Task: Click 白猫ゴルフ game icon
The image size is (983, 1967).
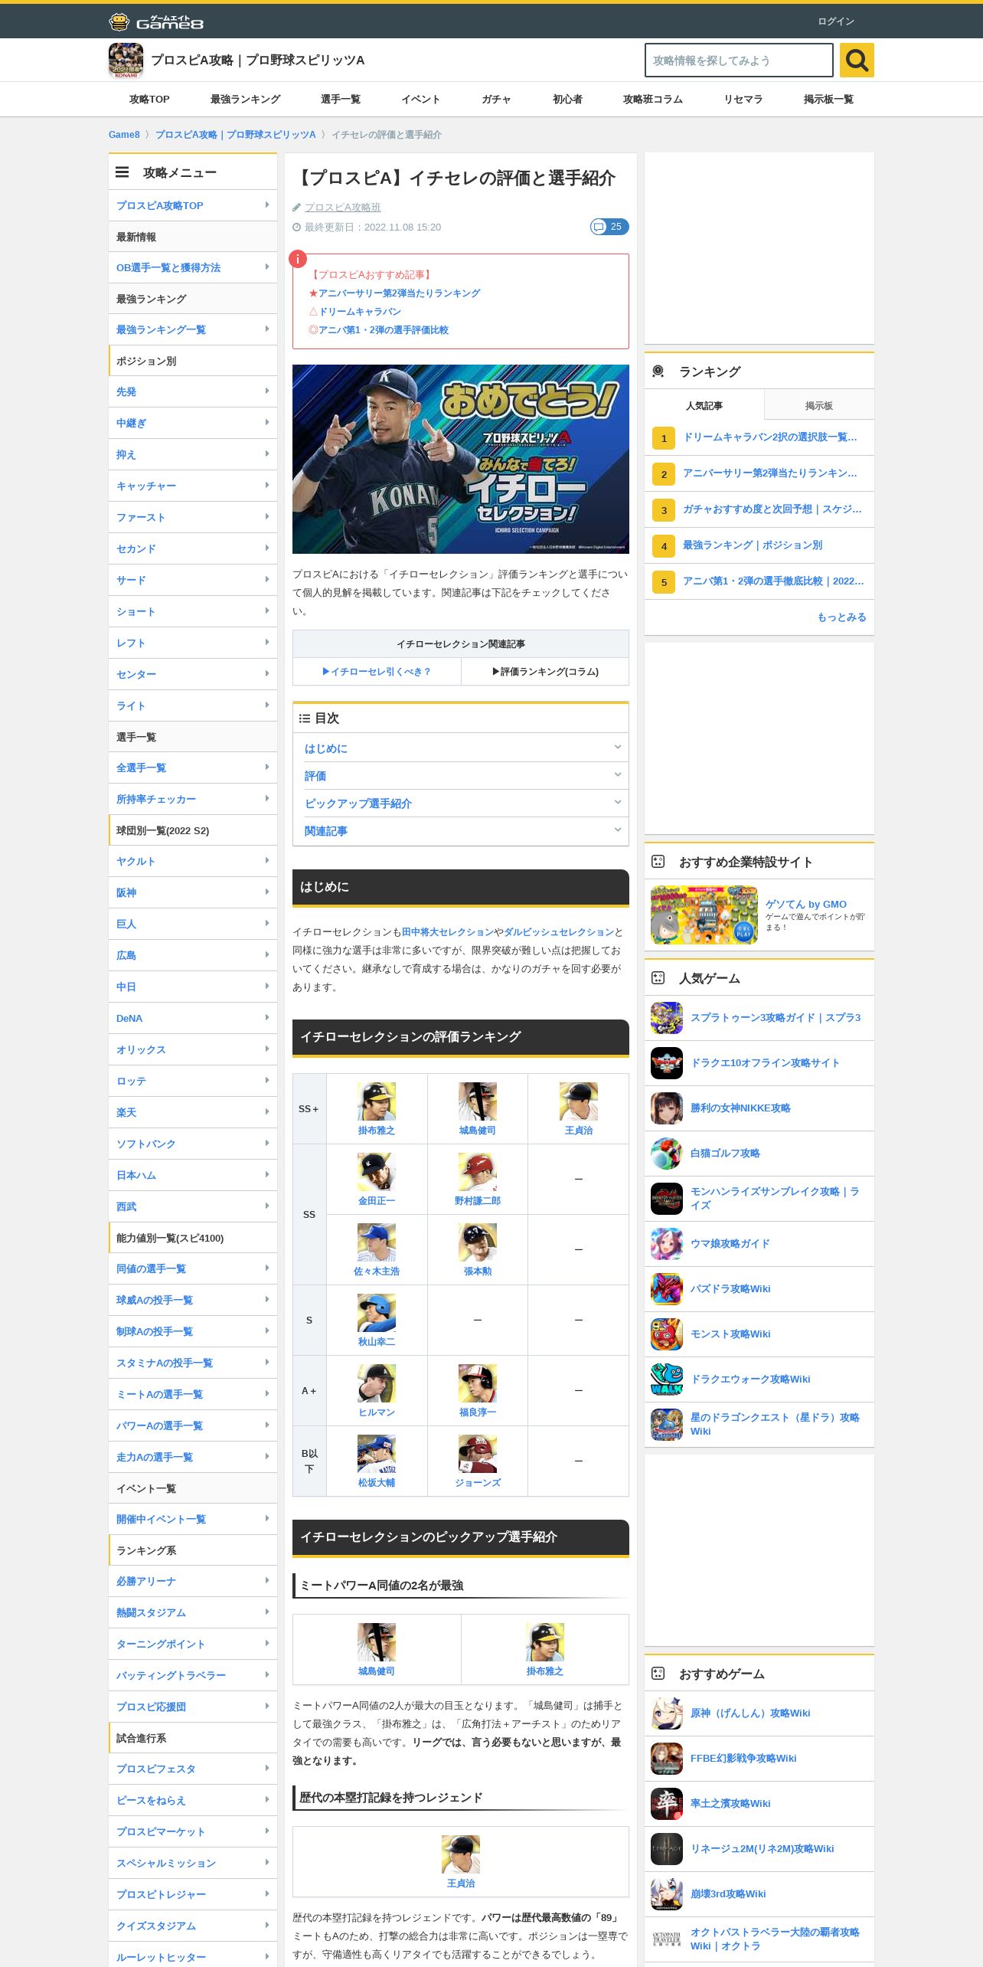Action: click(x=667, y=1154)
